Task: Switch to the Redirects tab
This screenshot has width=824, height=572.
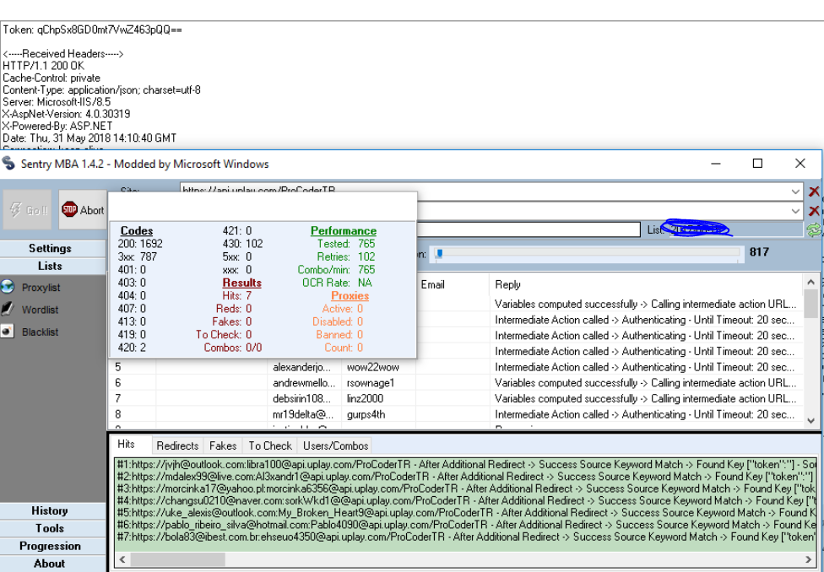Action: pos(177,446)
